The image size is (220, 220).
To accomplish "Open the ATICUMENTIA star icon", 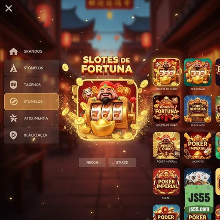I will pos(13,118).
